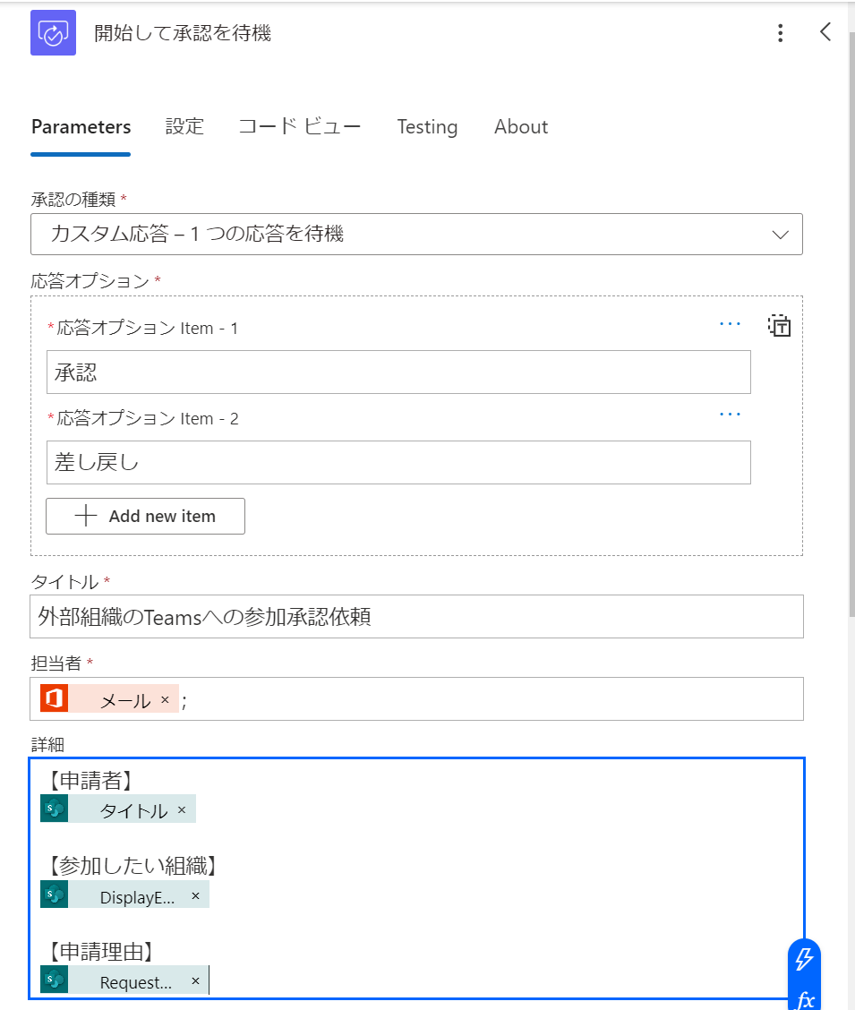Switch to the Testing tab
Viewport: 855px width, 1010px height.
point(427,127)
